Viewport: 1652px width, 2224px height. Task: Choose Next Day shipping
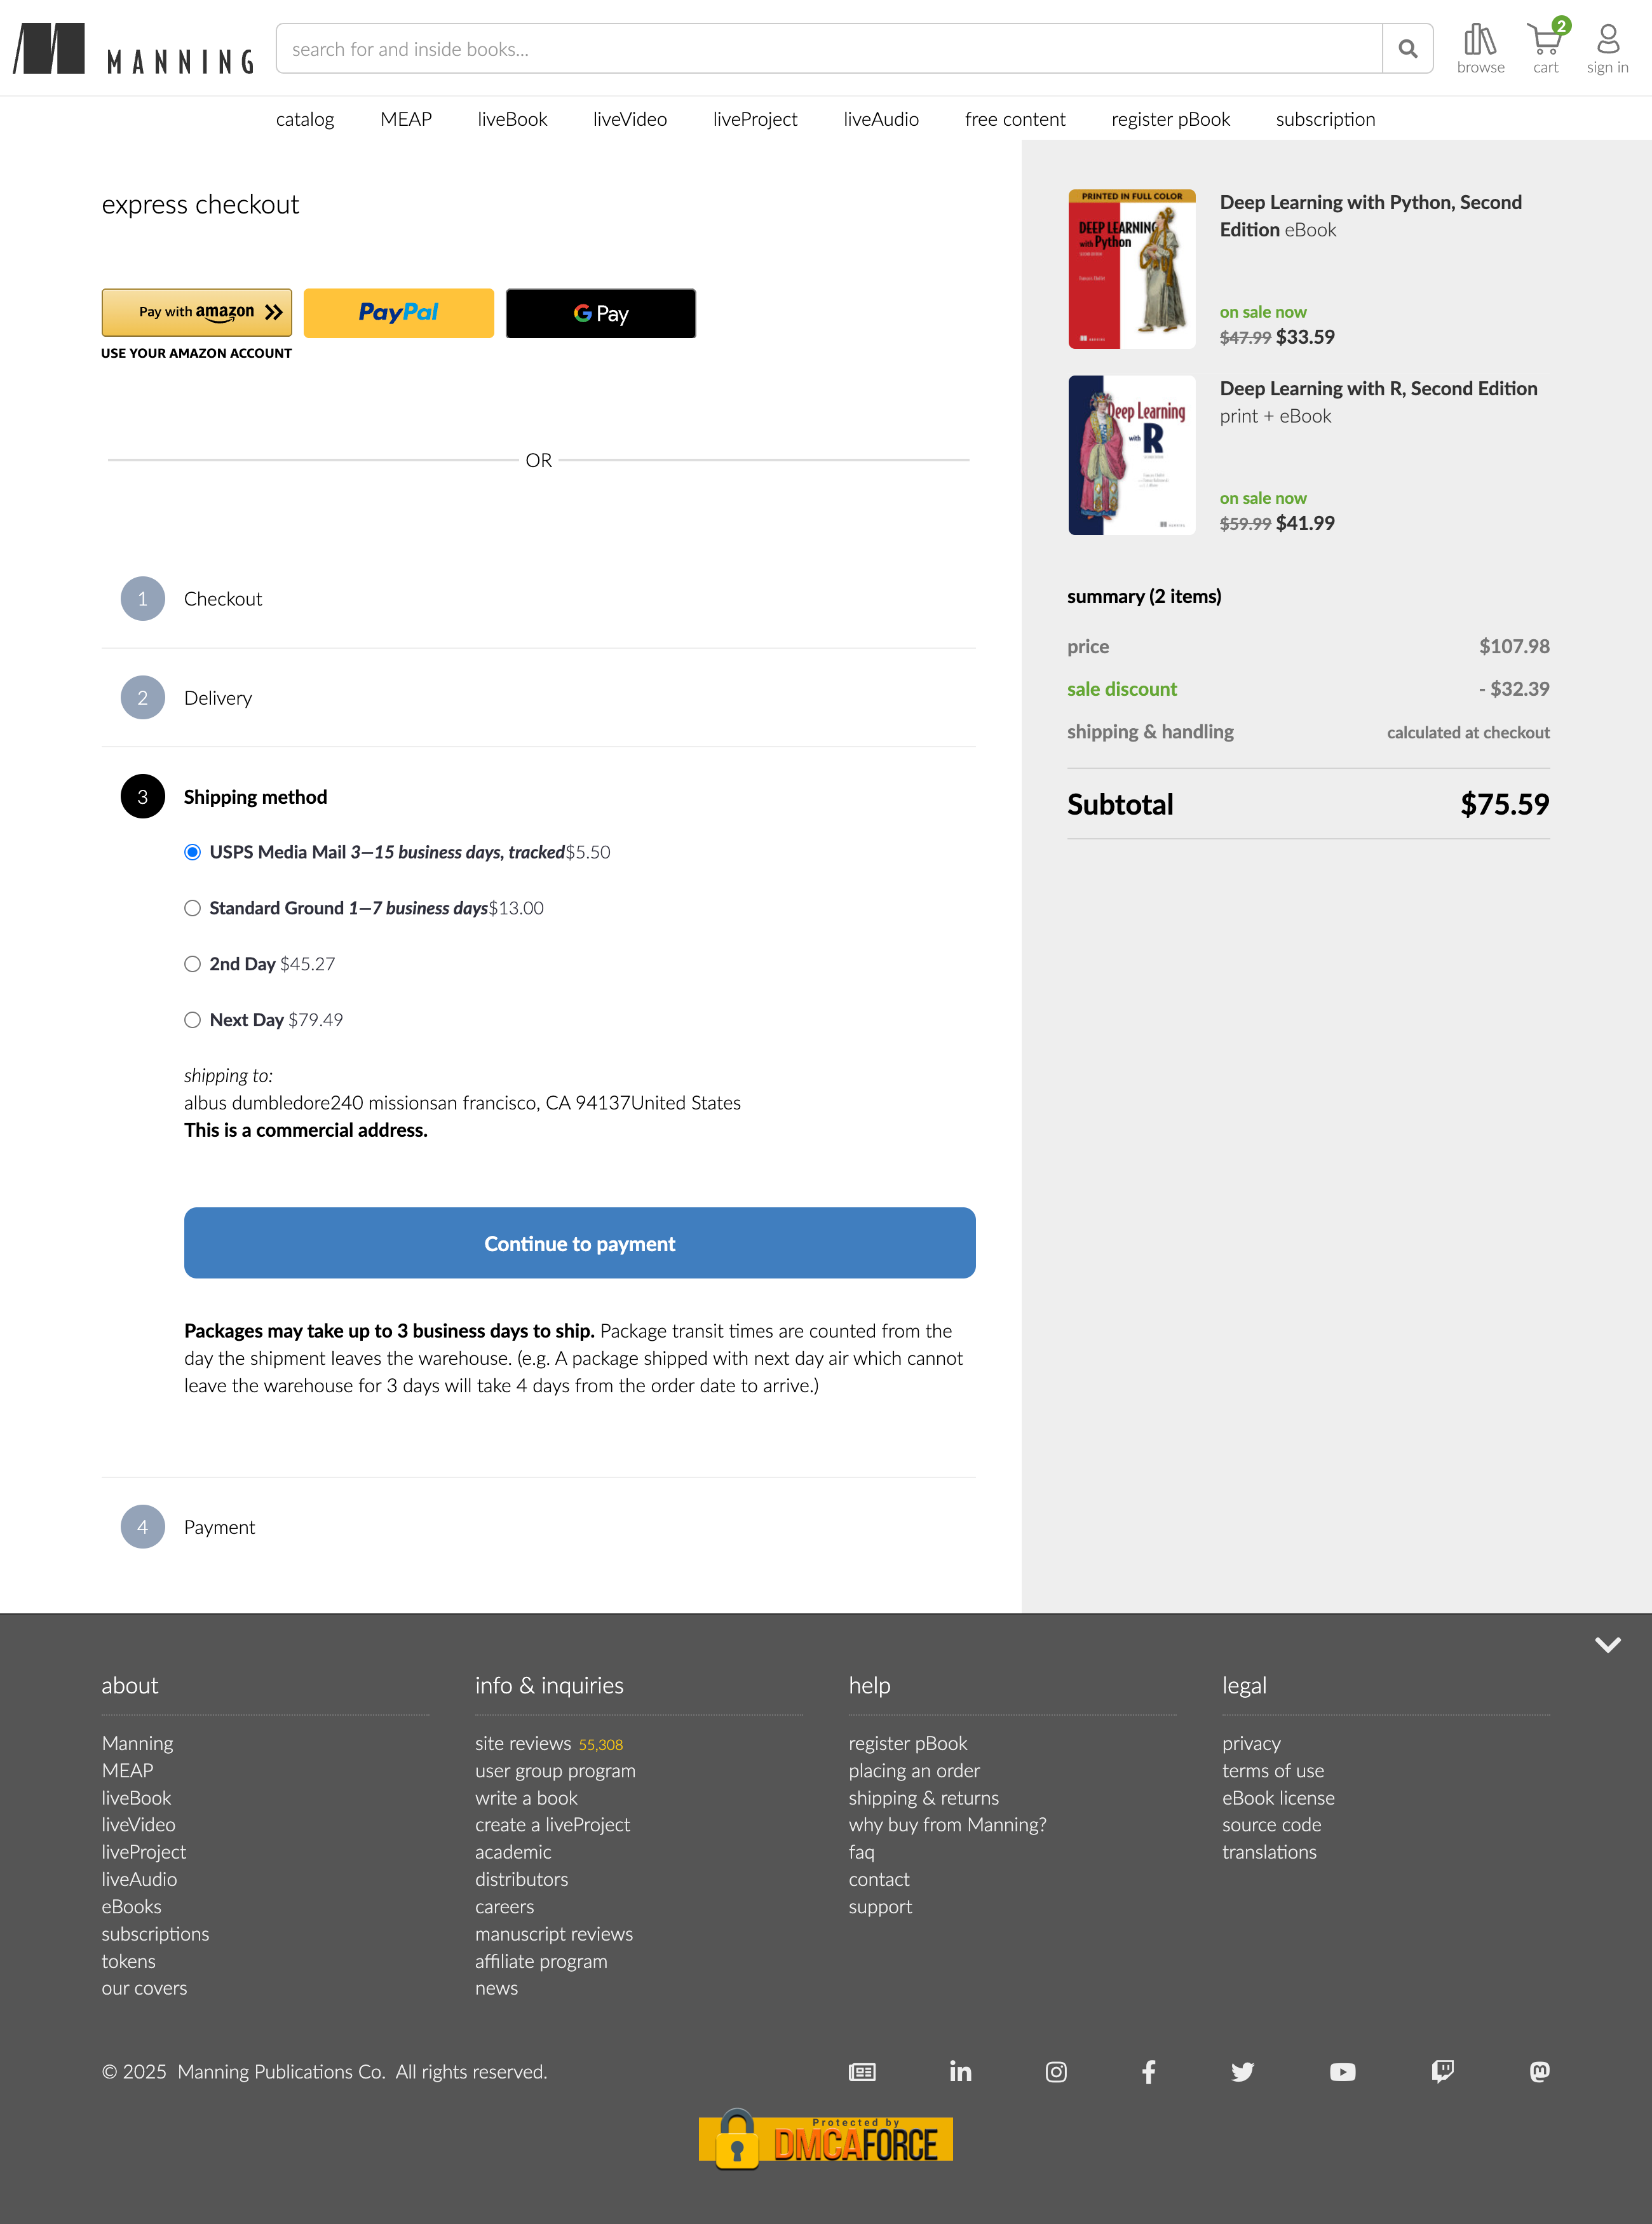click(x=192, y=1019)
